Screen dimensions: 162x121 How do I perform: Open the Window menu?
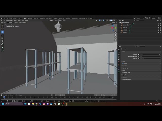click(15, 18)
